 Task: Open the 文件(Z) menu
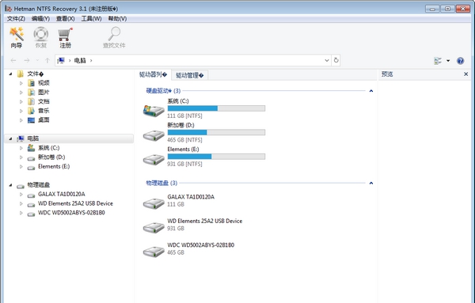[16, 19]
